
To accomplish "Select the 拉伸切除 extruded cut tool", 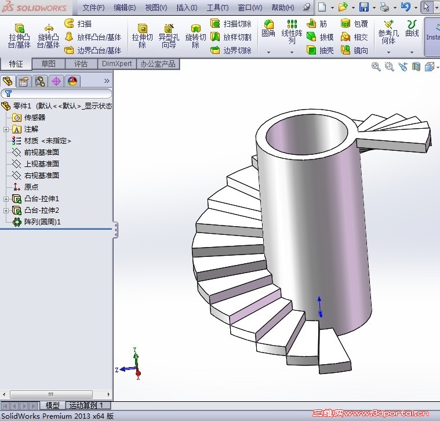I will (x=142, y=36).
